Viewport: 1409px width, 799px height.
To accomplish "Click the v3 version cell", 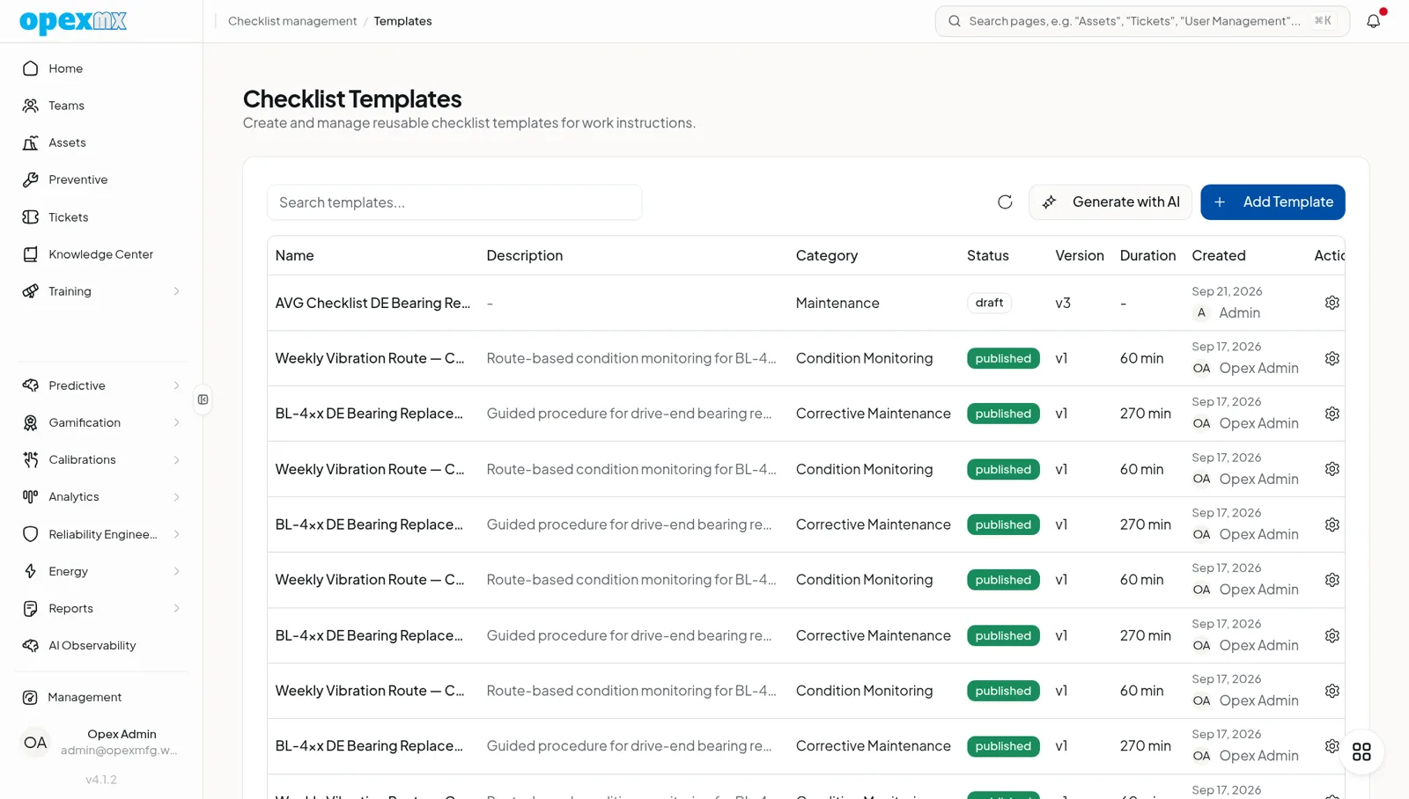I will pos(1063,303).
